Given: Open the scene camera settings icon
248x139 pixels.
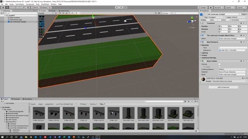Looking at the screenshot, I should [160, 13].
